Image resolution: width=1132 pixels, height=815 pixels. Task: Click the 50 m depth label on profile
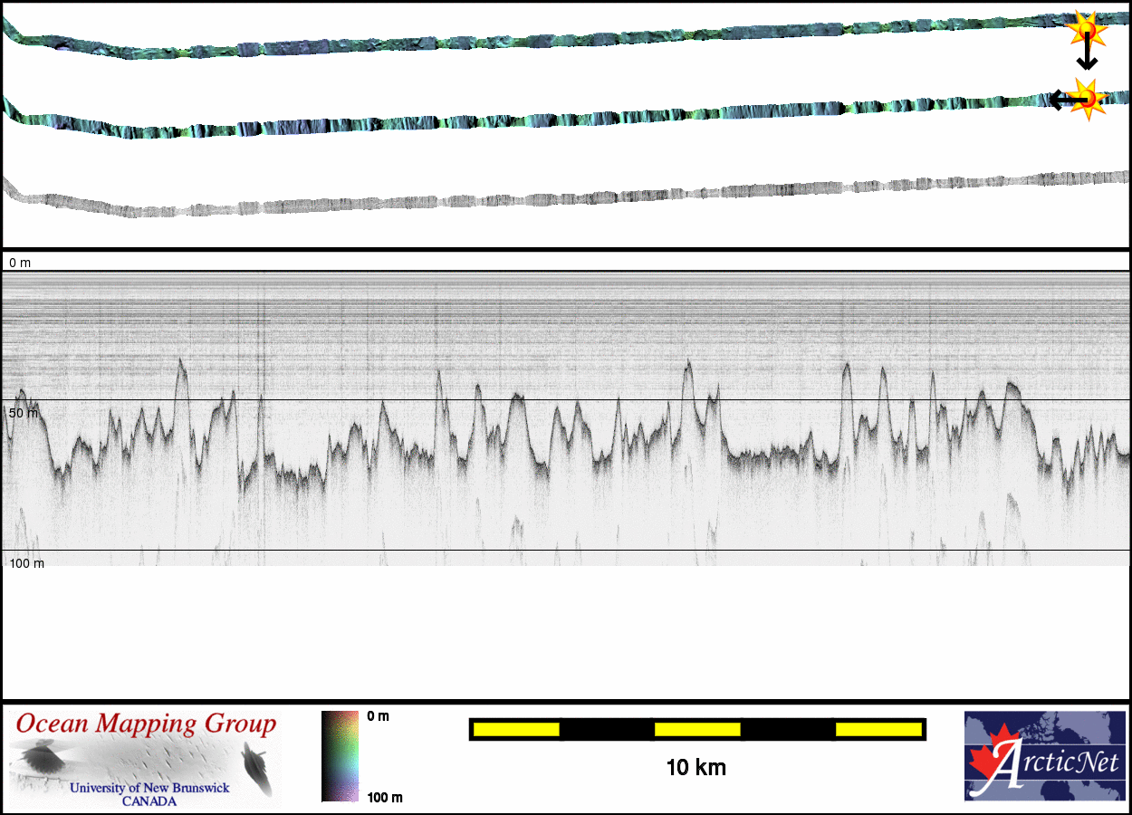click(x=24, y=413)
